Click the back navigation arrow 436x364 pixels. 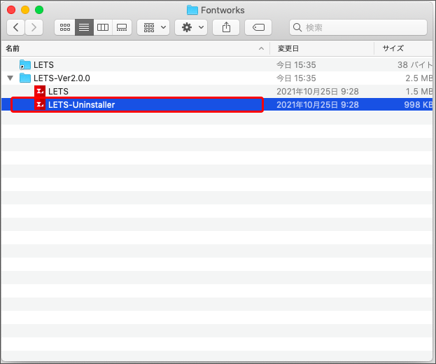click(x=15, y=27)
